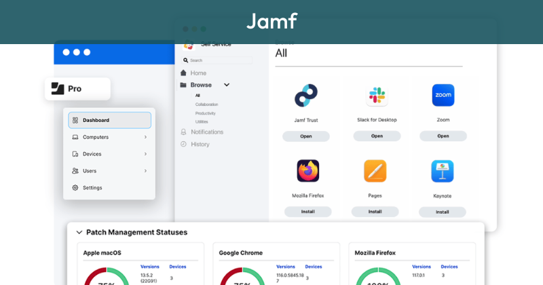Screen dimensions: 543x285
Task: Click Versions link in Apple macOS card
Action: click(149, 267)
